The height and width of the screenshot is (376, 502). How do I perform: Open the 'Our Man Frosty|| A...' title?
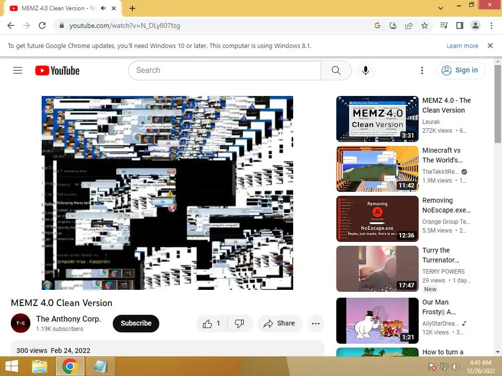(439, 307)
